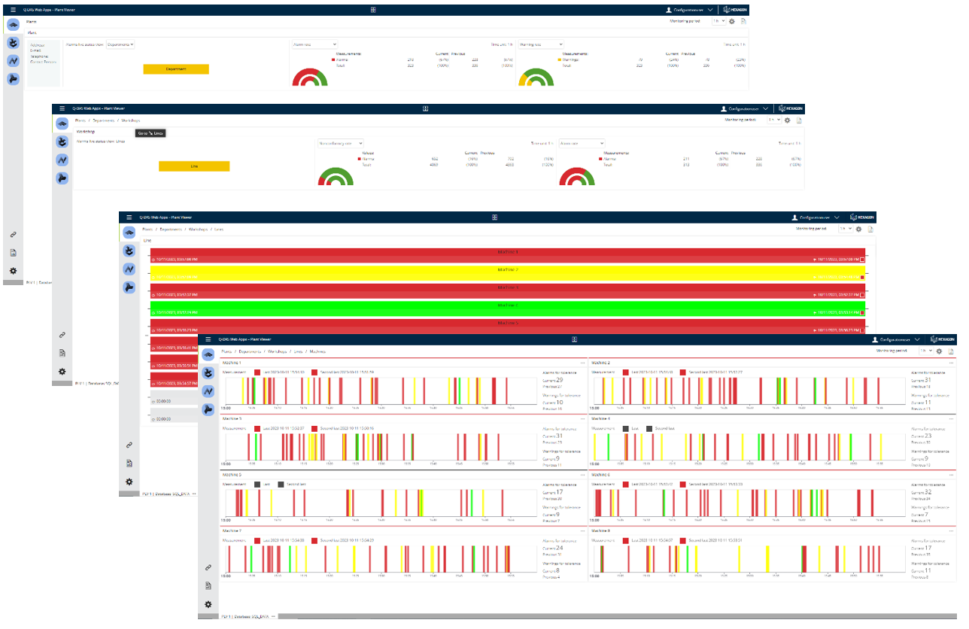Open hamburger menu in rearmost Plants window
969x629 pixels.
13,9
